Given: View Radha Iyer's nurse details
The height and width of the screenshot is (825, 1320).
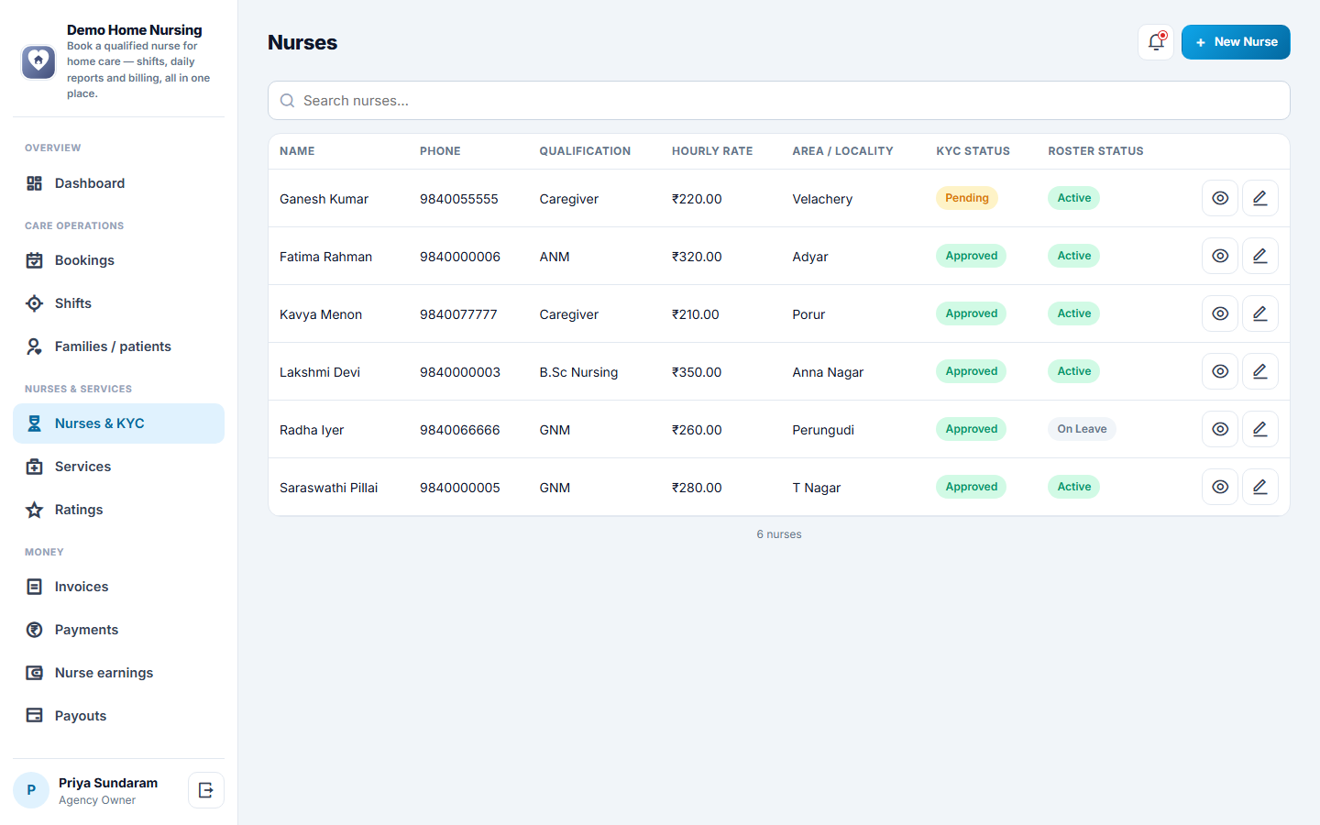Looking at the screenshot, I should (x=1220, y=429).
